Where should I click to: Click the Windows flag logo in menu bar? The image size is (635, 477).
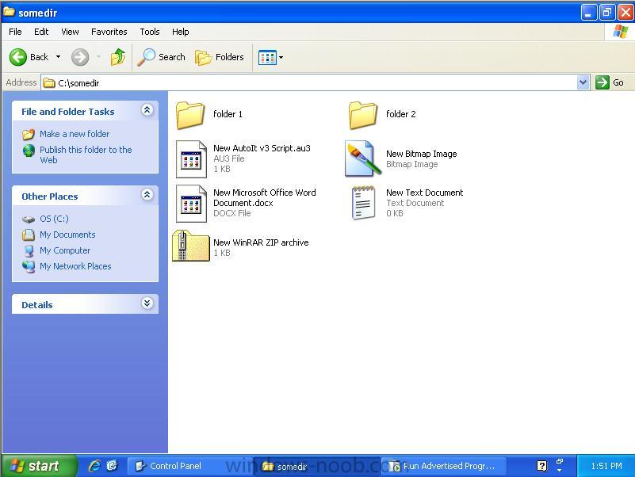click(620, 31)
